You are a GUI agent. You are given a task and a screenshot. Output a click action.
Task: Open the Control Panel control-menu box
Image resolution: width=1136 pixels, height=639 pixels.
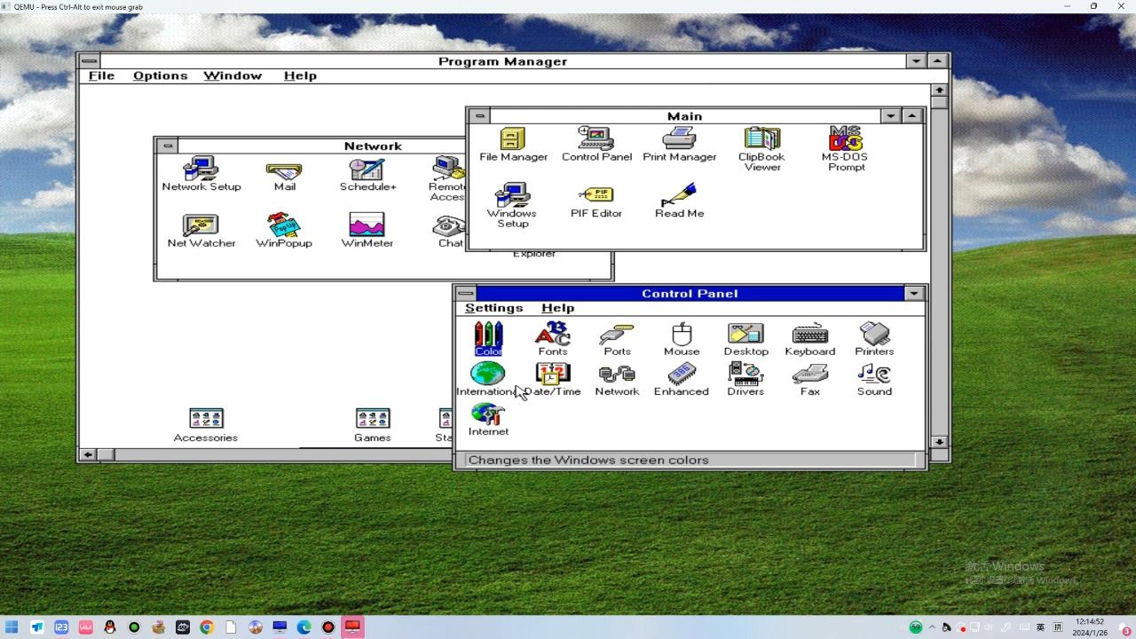[x=464, y=293]
